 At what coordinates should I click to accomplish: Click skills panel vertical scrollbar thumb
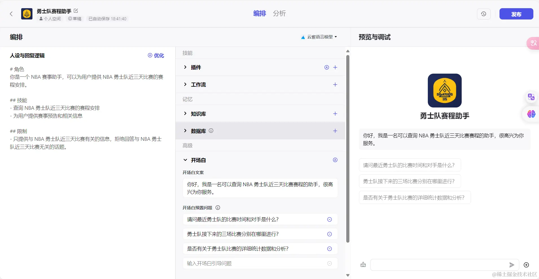point(348,149)
